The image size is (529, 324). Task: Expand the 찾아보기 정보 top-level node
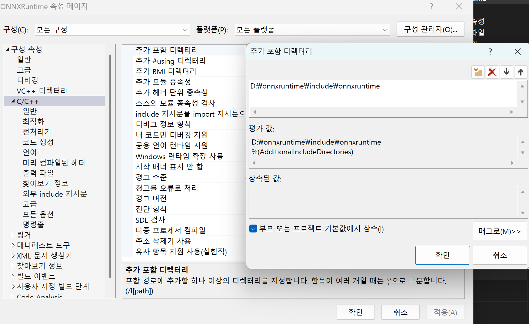point(13,266)
